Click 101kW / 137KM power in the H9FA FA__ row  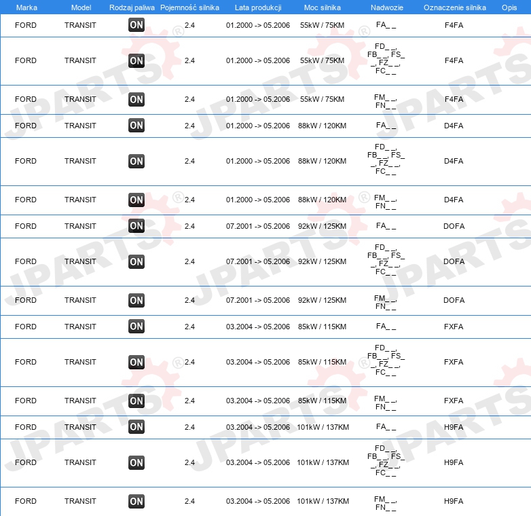323,427
